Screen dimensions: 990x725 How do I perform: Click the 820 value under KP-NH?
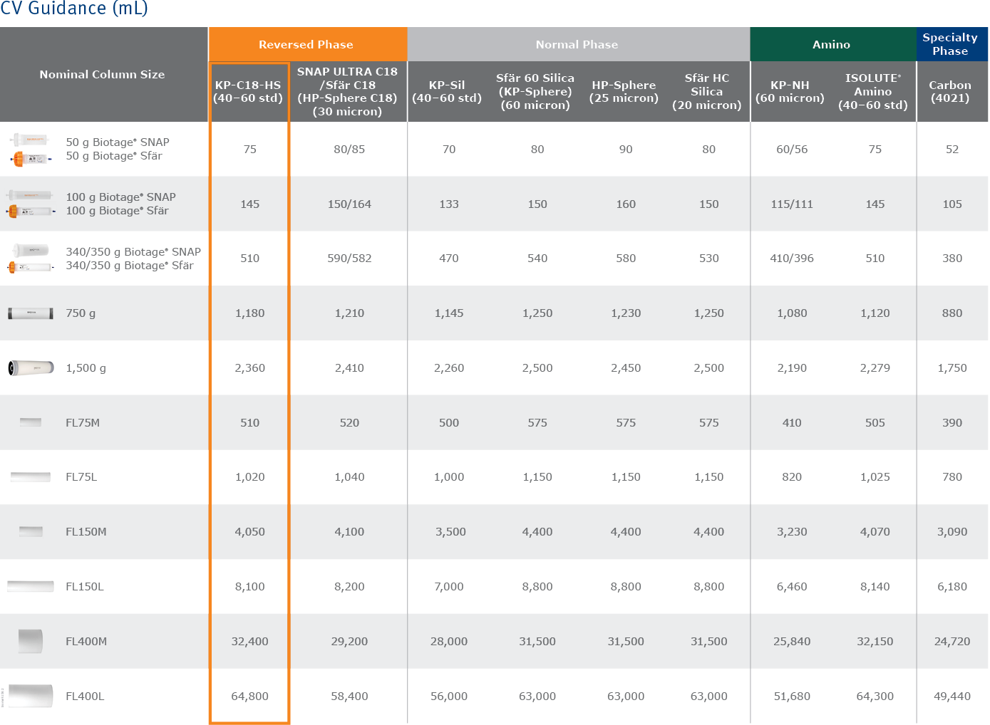coord(792,476)
